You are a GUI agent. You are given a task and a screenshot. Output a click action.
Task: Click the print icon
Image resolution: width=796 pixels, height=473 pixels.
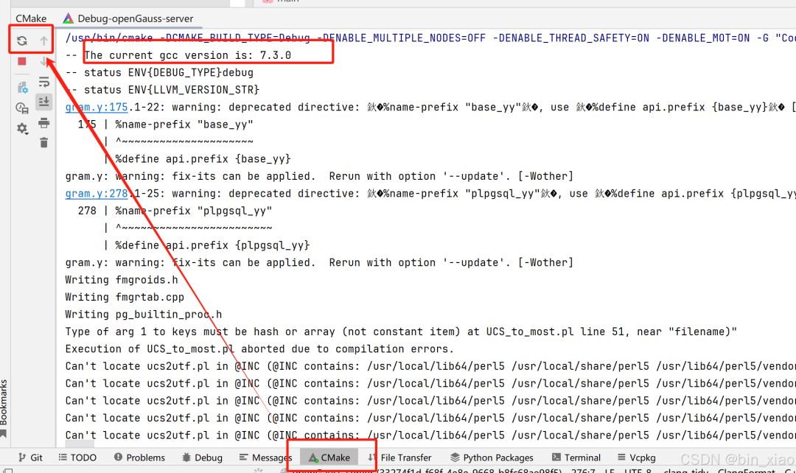44,123
